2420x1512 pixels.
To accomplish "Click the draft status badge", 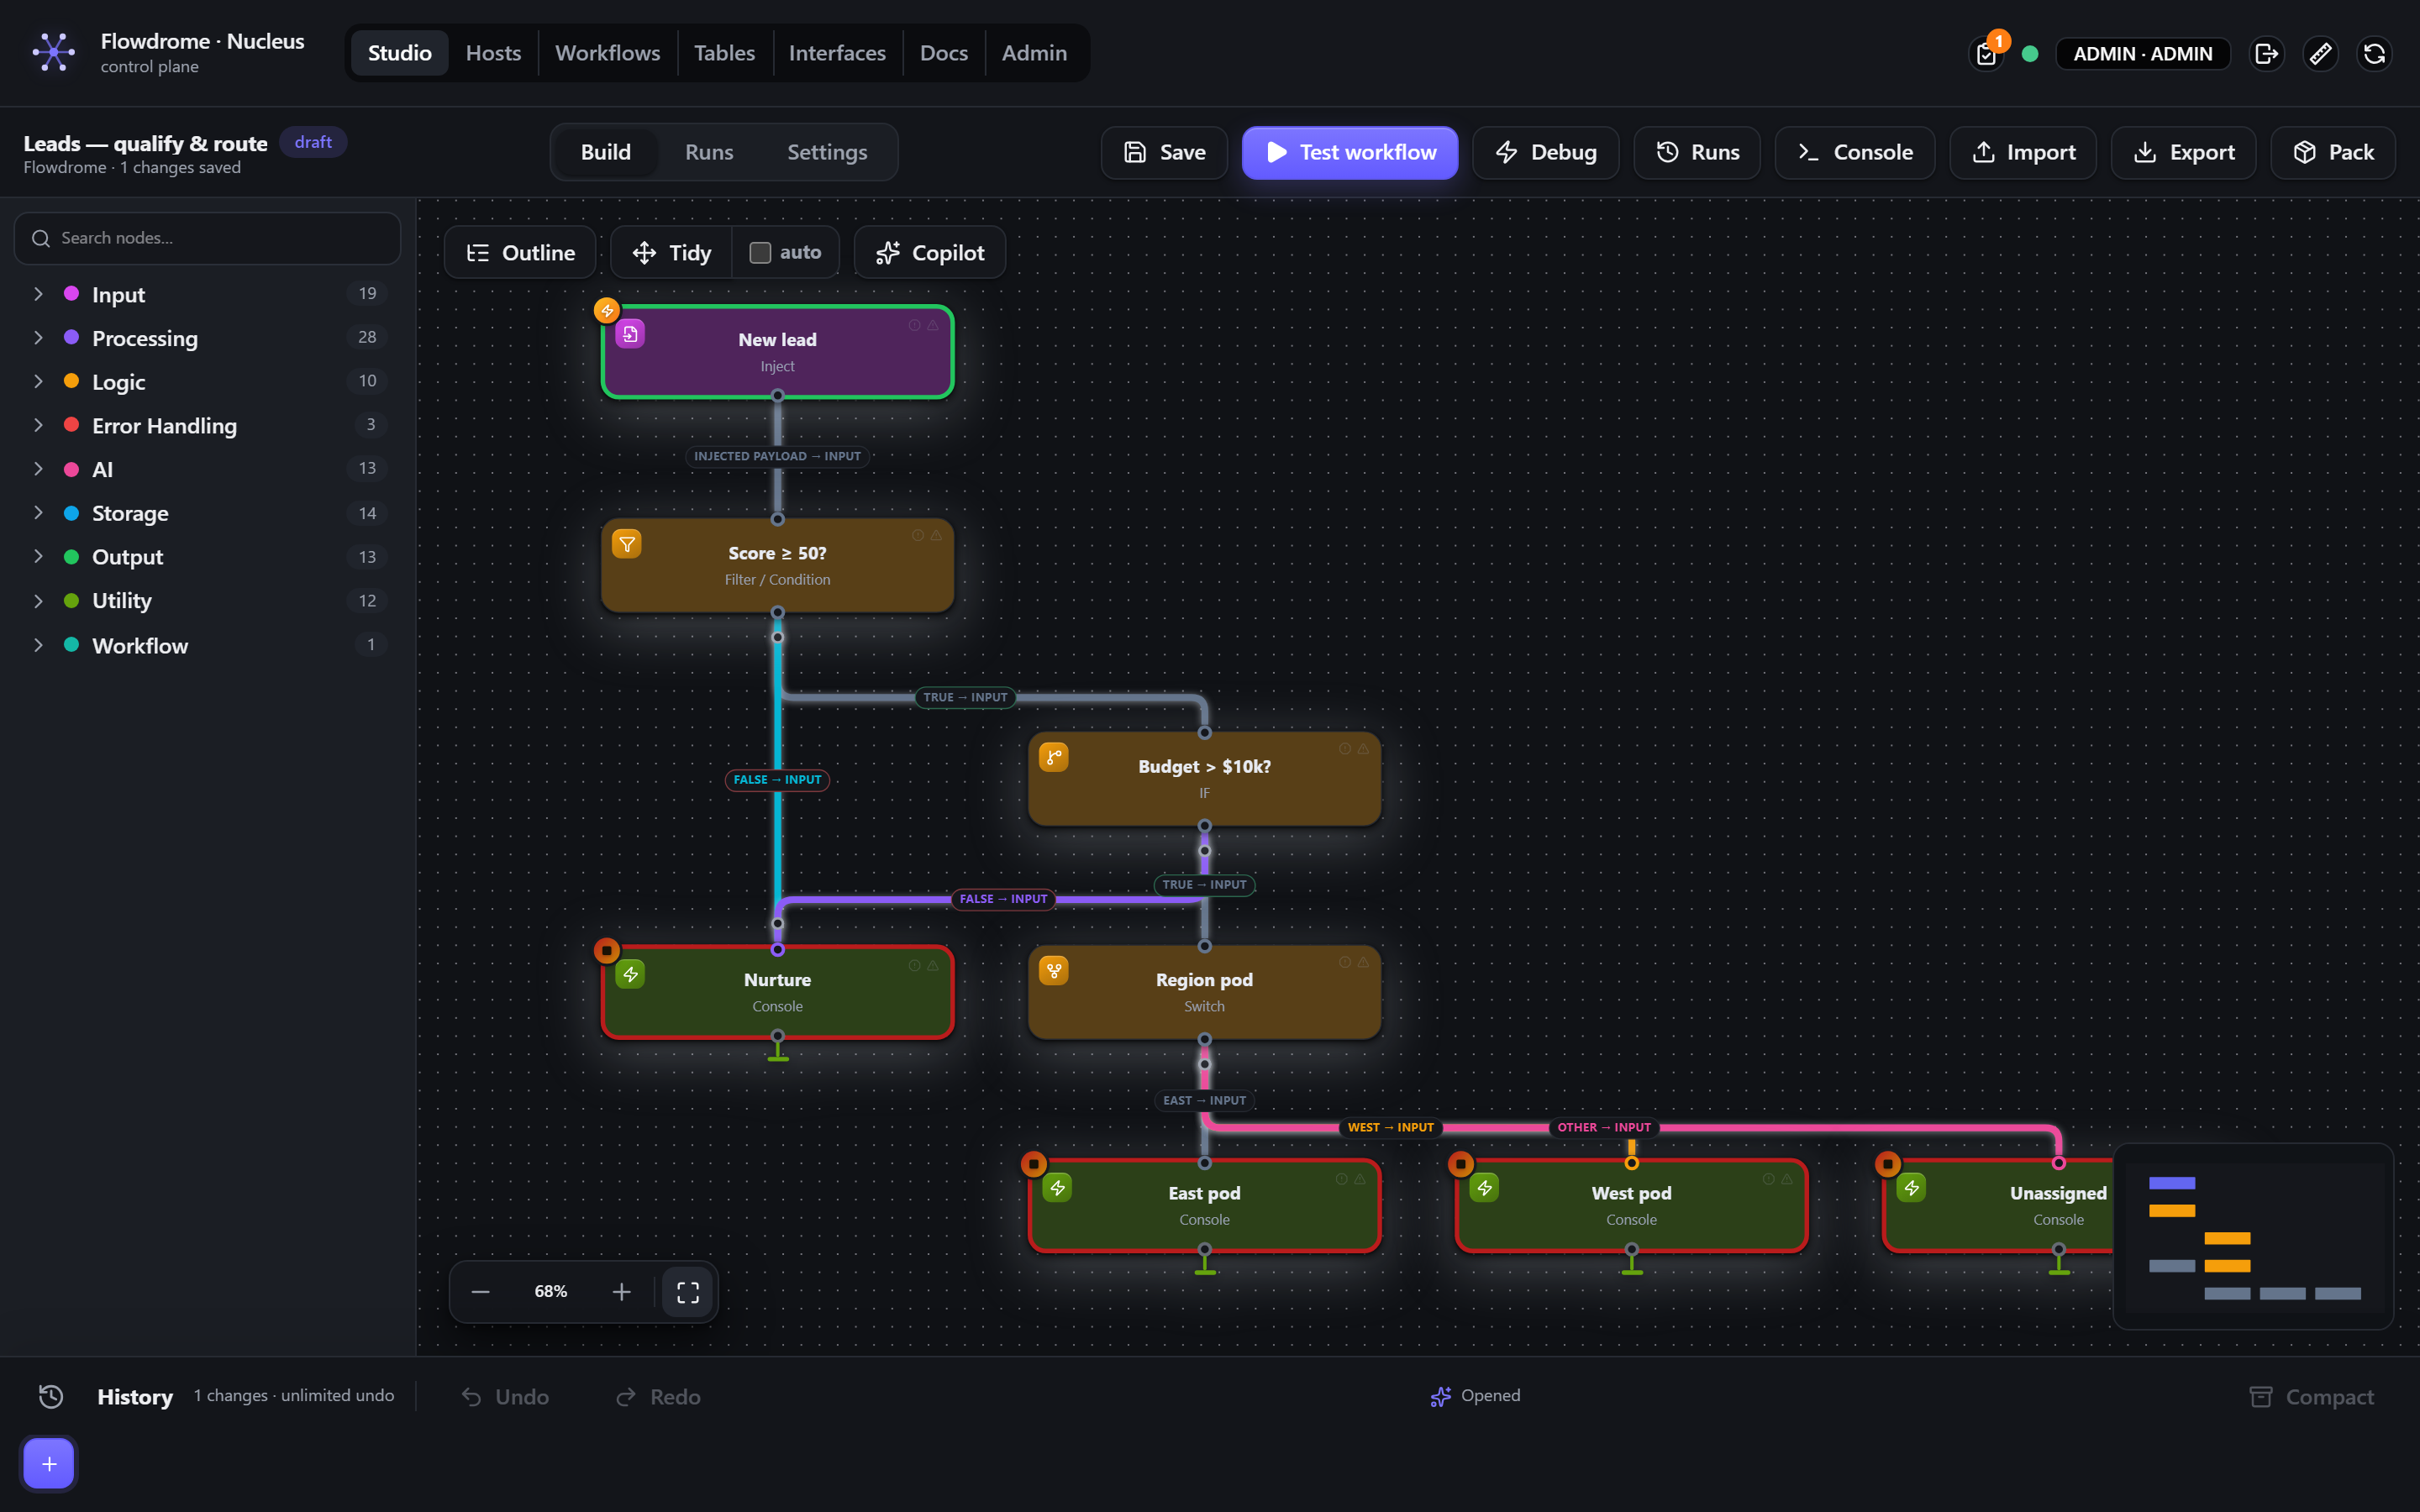I will (x=313, y=142).
